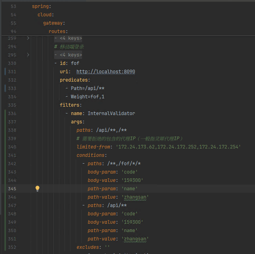Image resolution: width=255 pixels, height=254 pixels.
Task: Click the 'args:' key
Action: click(78, 122)
